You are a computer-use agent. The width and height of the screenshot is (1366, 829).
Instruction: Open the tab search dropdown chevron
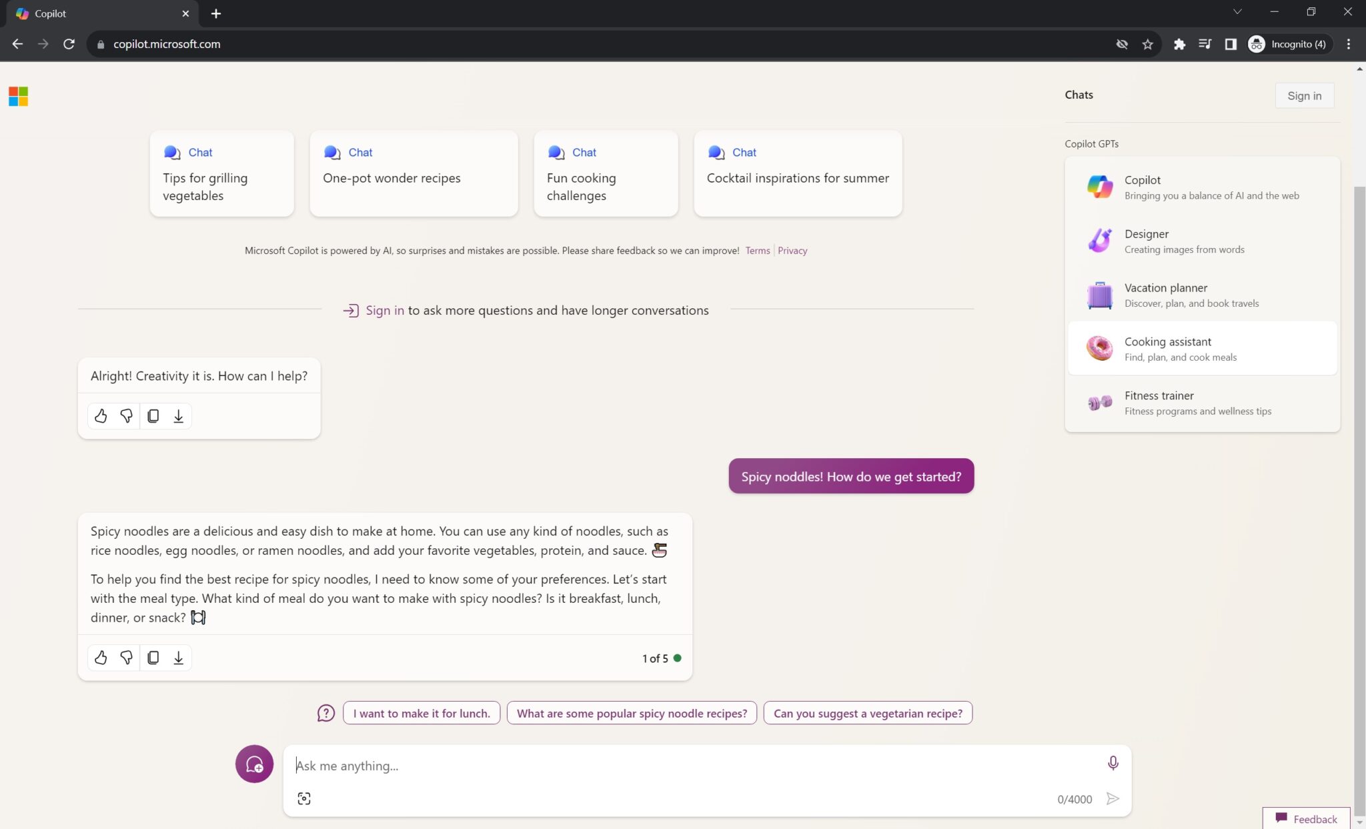[1236, 11]
